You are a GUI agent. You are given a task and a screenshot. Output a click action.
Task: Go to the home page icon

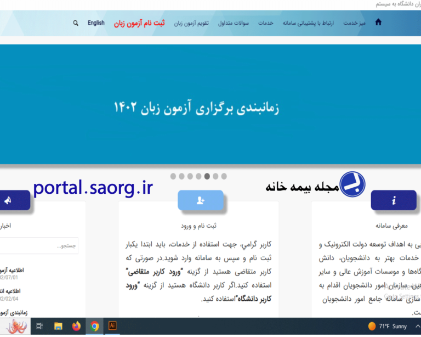[x=378, y=22]
